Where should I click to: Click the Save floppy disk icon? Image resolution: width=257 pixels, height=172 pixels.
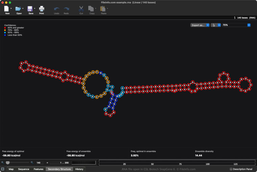[30, 8]
